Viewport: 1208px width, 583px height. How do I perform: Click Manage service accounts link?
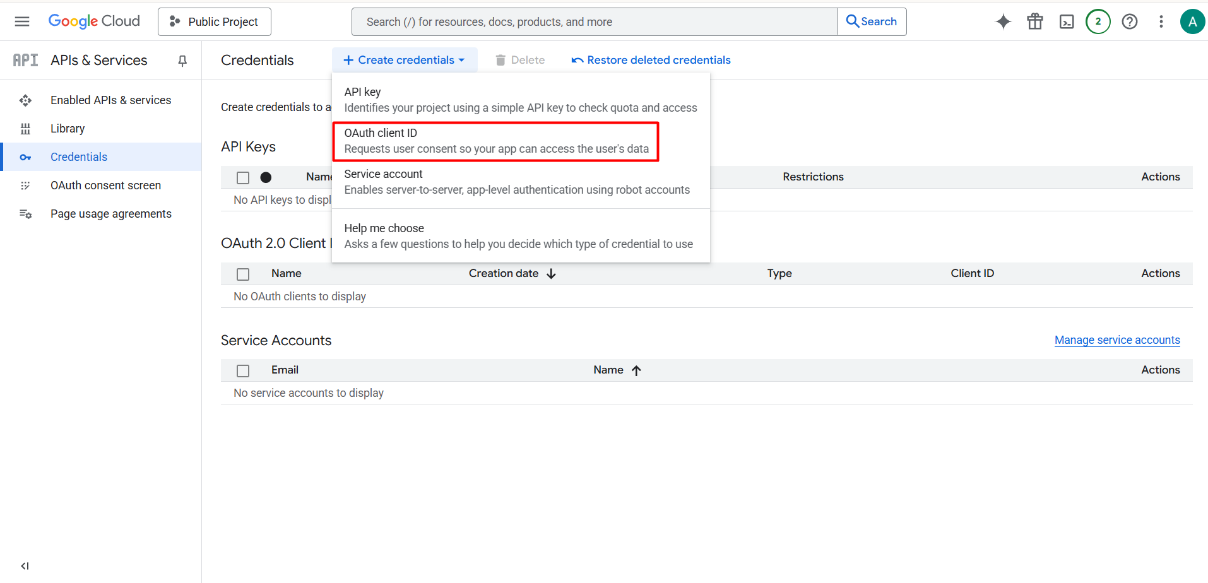pyautogui.click(x=1117, y=340)
